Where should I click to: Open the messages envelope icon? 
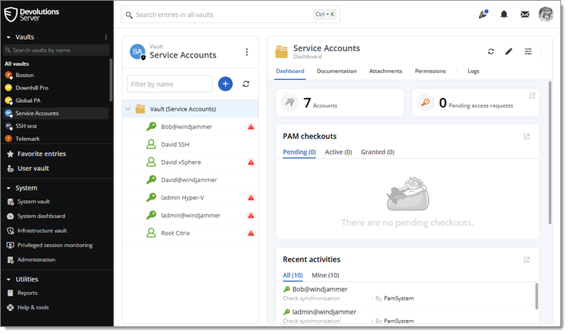pos(525,14)
